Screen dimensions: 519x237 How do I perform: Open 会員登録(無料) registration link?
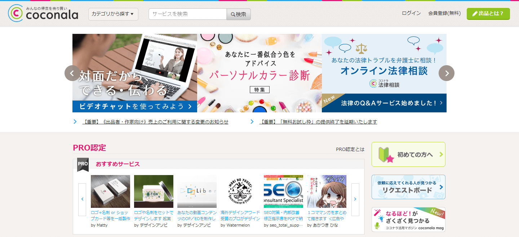pos(444,13)
